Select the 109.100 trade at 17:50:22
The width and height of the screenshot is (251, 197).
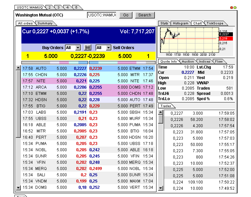[200, 182]
